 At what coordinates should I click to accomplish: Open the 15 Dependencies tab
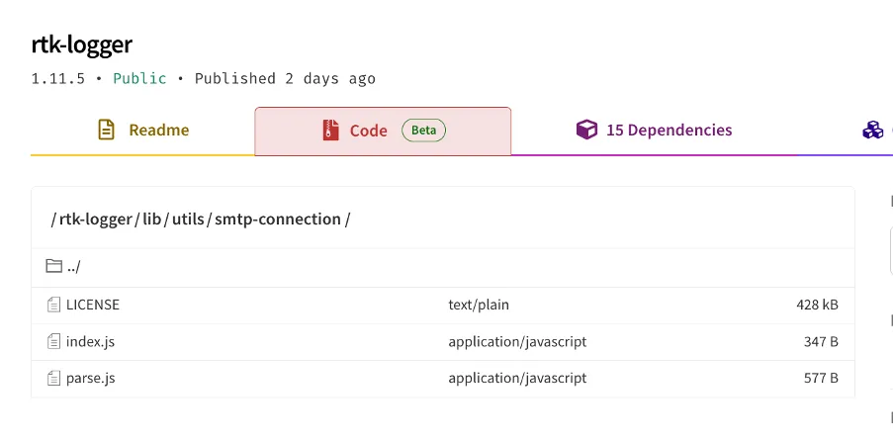coord(669,131)
